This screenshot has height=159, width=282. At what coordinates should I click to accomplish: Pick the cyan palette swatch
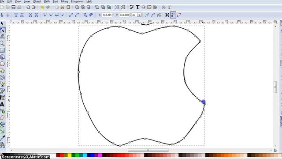[x=85, y=155]
